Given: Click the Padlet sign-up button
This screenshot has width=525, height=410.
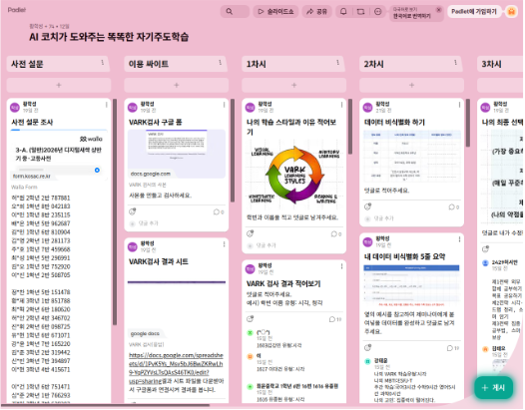Looking at the screenshot, I should click(x=474, y=11).
